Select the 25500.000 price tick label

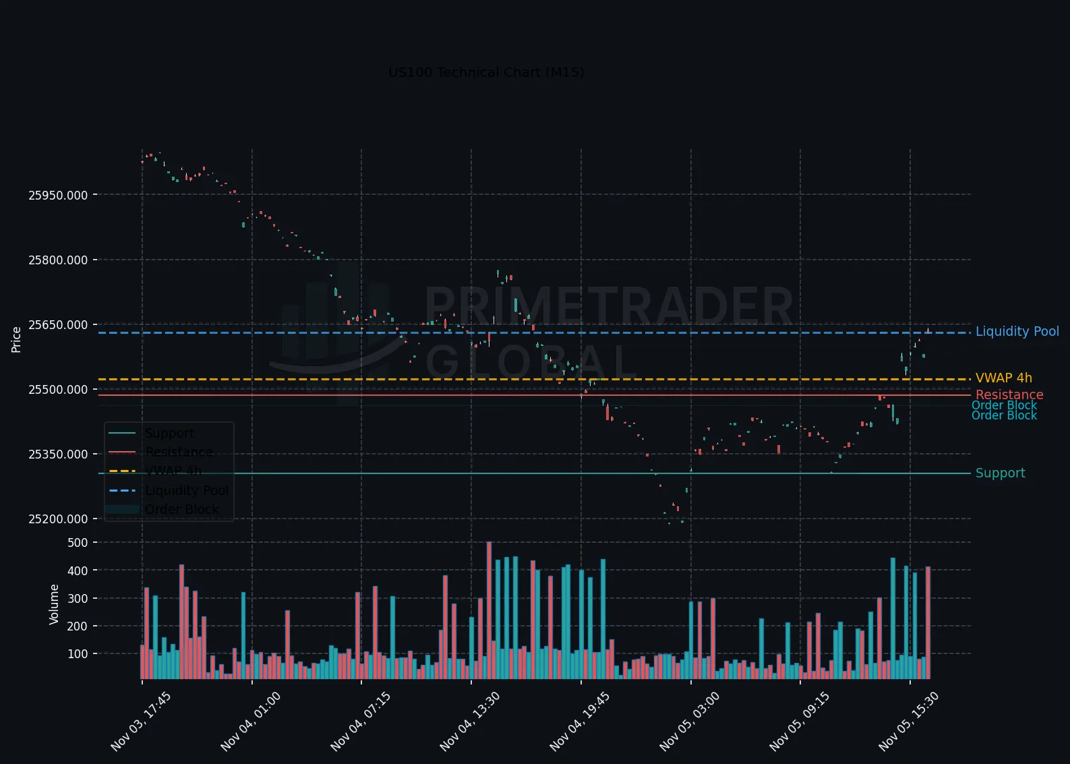58,390
